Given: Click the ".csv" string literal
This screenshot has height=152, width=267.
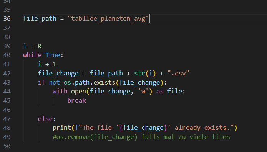Looking at the screenshot, I should coord(178,73).
